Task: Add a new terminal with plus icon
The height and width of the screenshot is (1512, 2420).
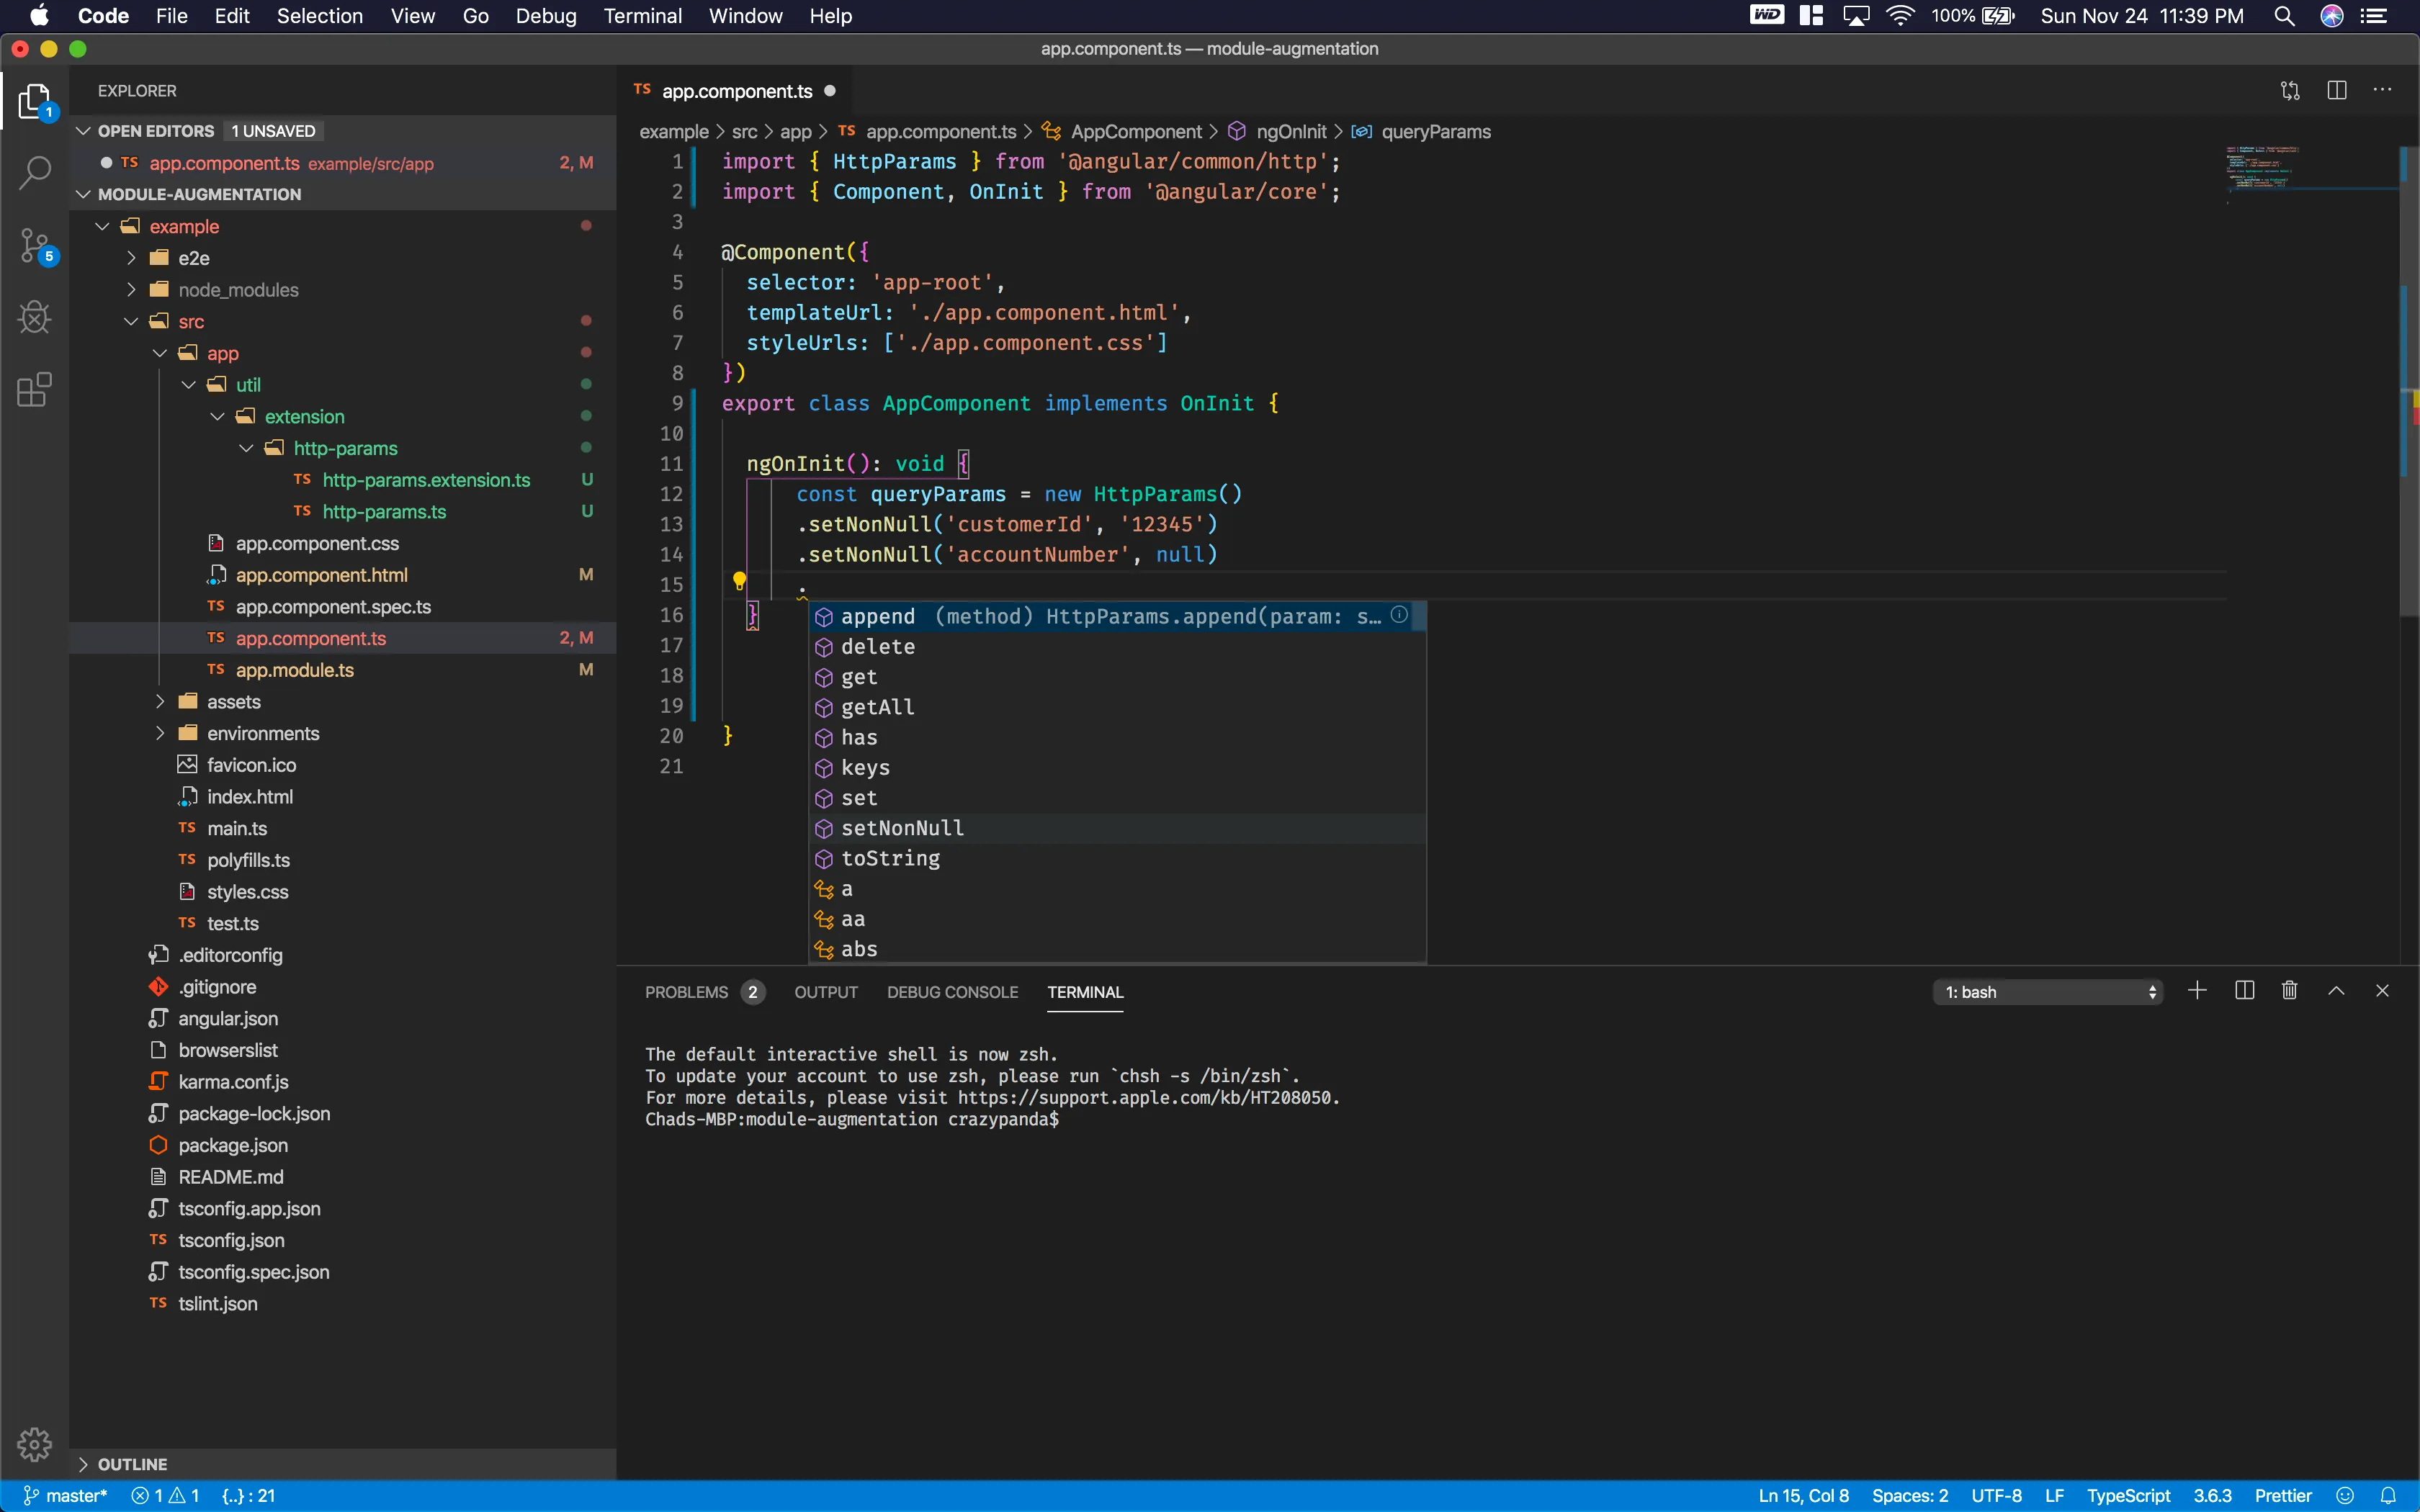Action: click(2197, 991)
